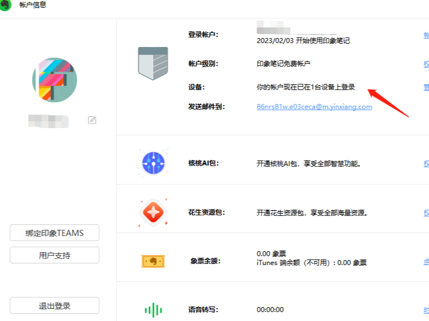
Task: Click the gray account level shield badge
Action: point(153,63)
